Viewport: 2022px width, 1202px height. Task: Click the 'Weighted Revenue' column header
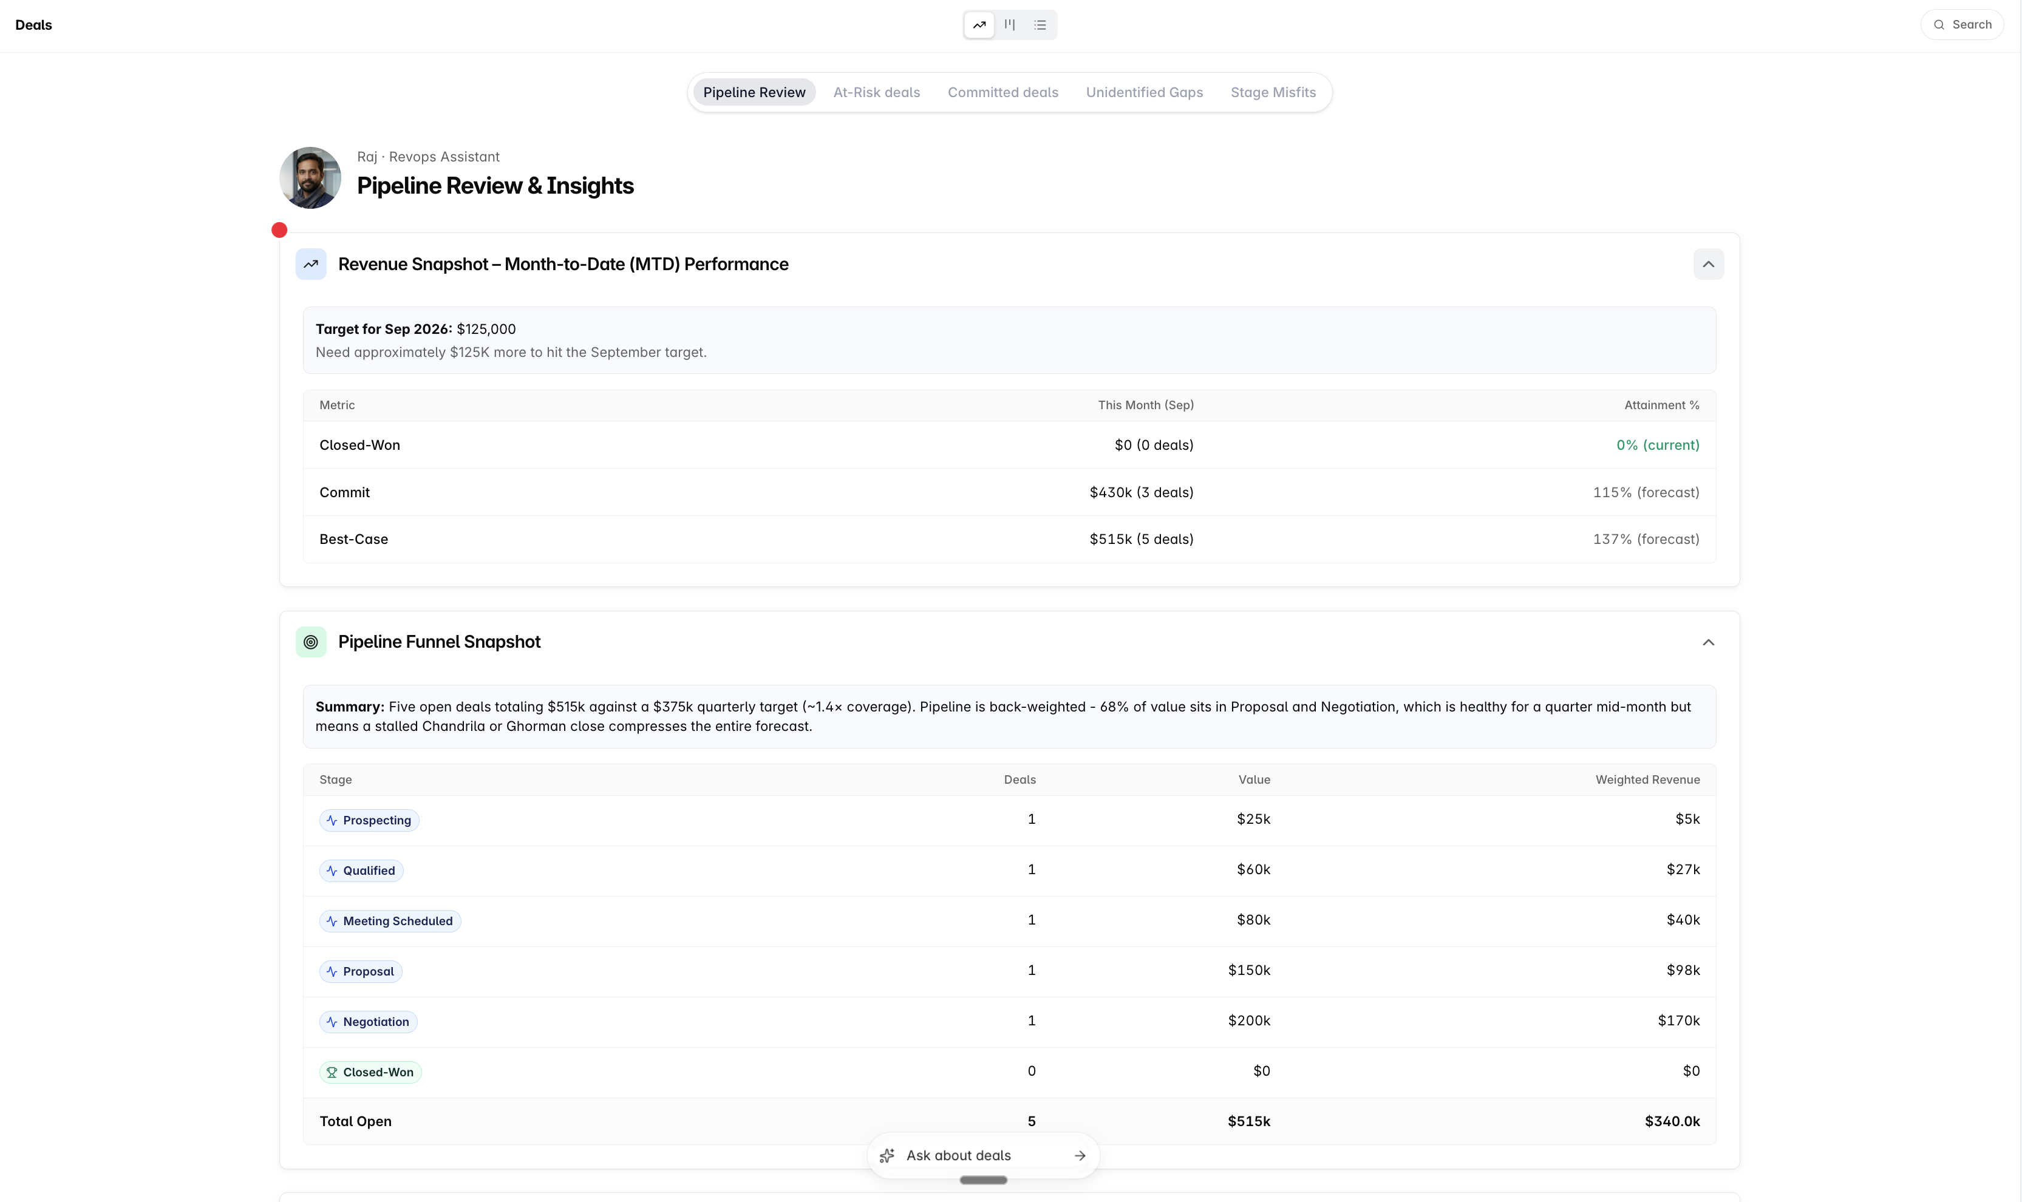(x=1648, y=780)
